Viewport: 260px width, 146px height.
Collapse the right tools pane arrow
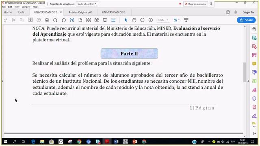[x=248, y=81]
